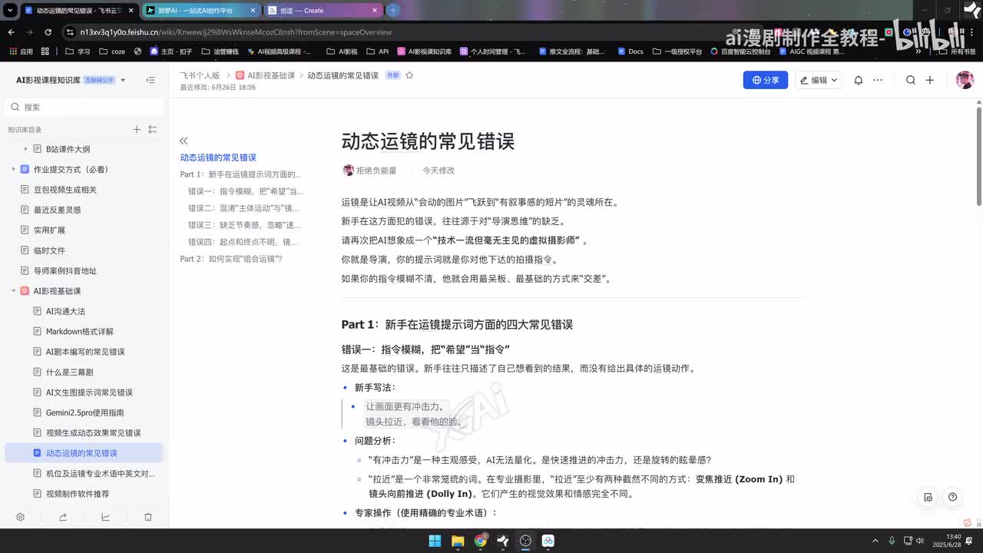Click the floating help question icon

click(x=952, y=497)
